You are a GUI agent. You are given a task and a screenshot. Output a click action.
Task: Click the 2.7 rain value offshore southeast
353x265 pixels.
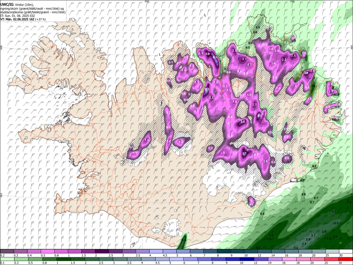pos(313,235)
